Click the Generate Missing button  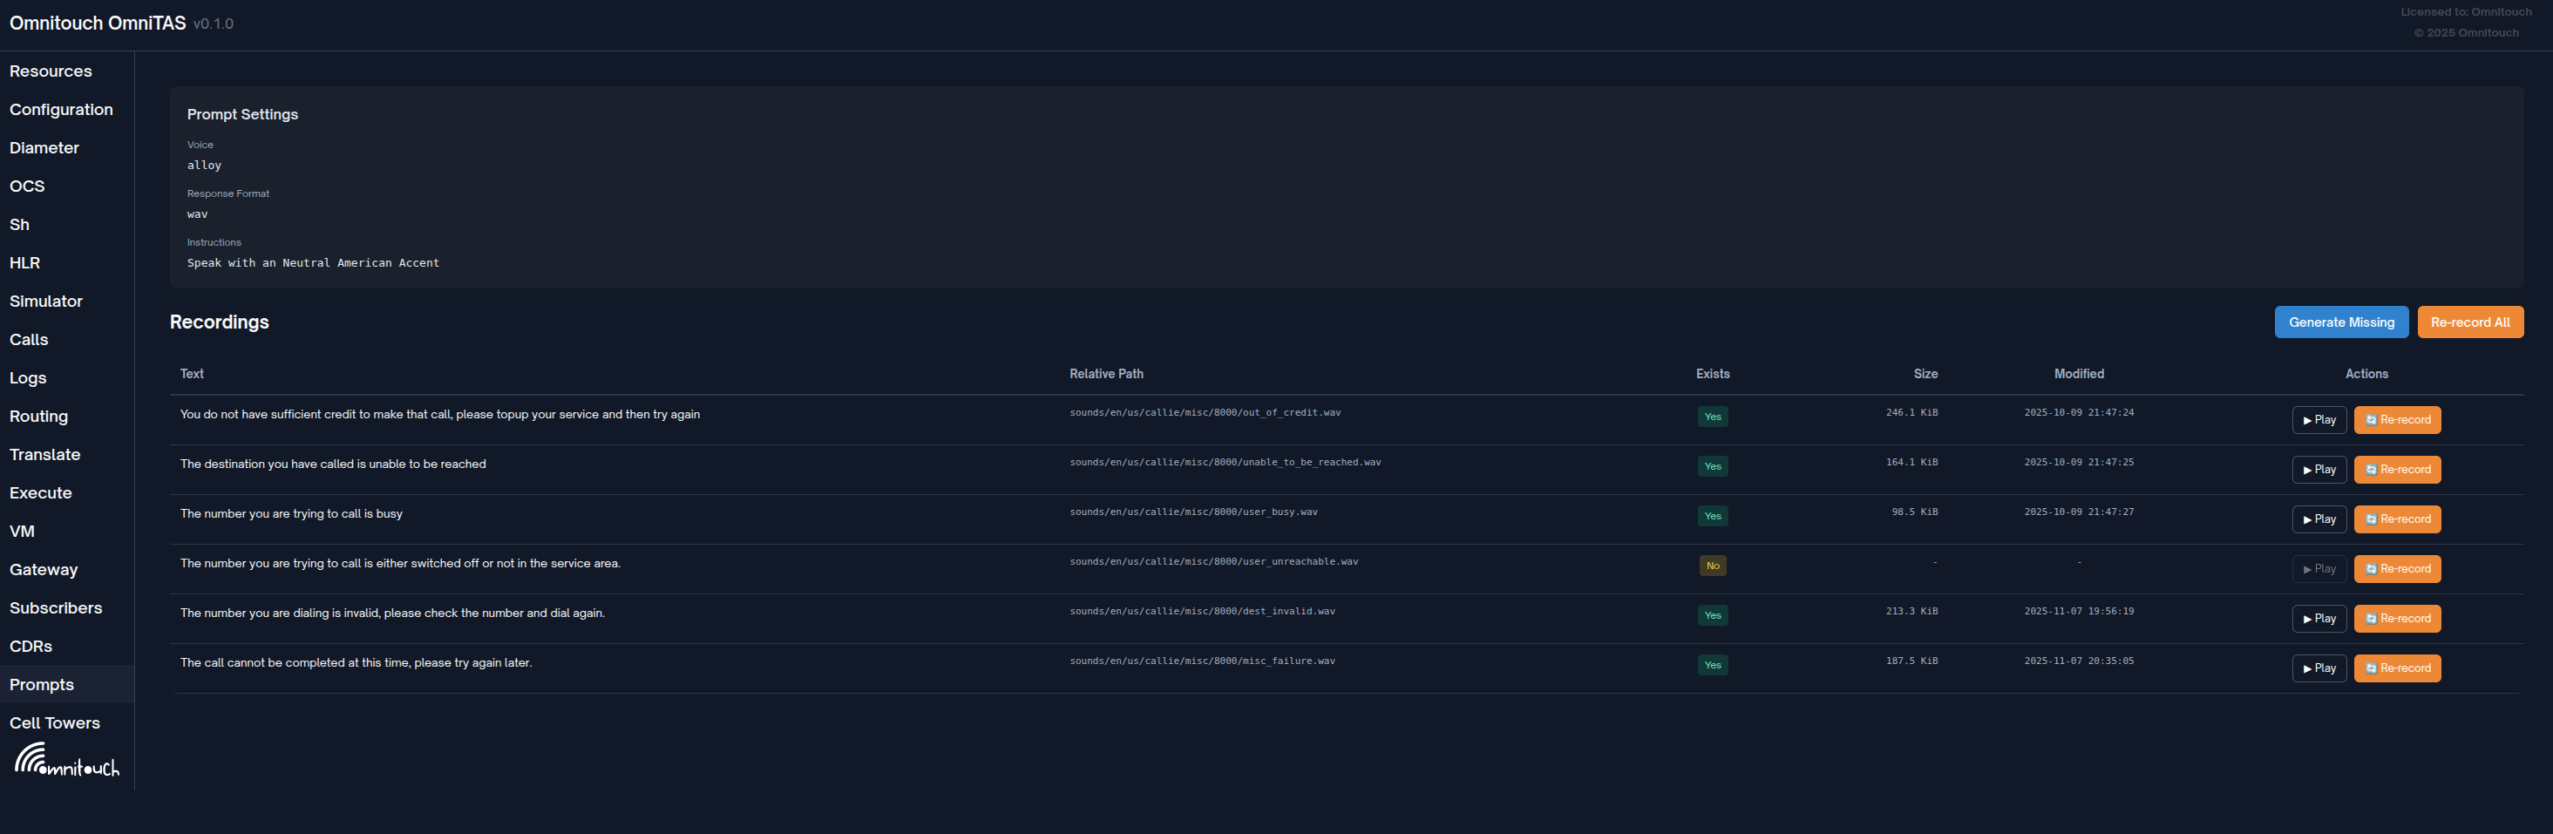2340,322
